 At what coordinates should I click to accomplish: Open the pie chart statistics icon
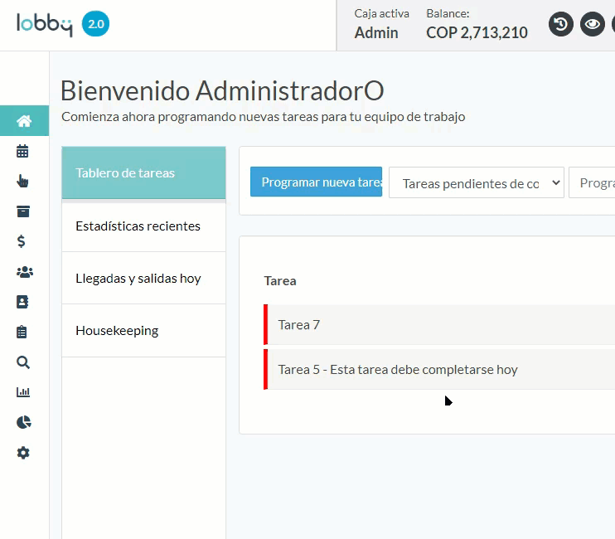click(23, 422)
